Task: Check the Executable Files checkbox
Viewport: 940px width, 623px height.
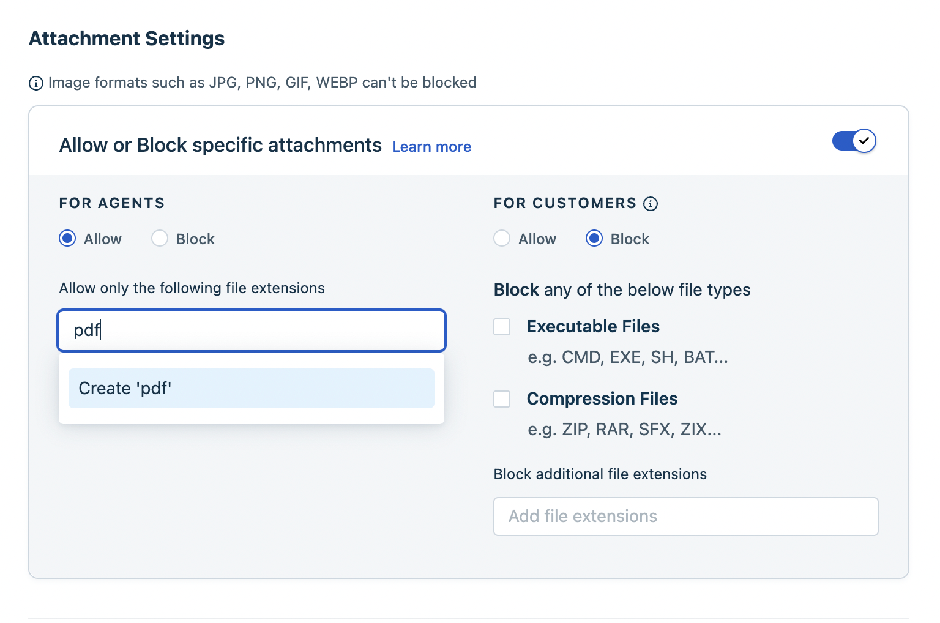Action: pos(502,327)
